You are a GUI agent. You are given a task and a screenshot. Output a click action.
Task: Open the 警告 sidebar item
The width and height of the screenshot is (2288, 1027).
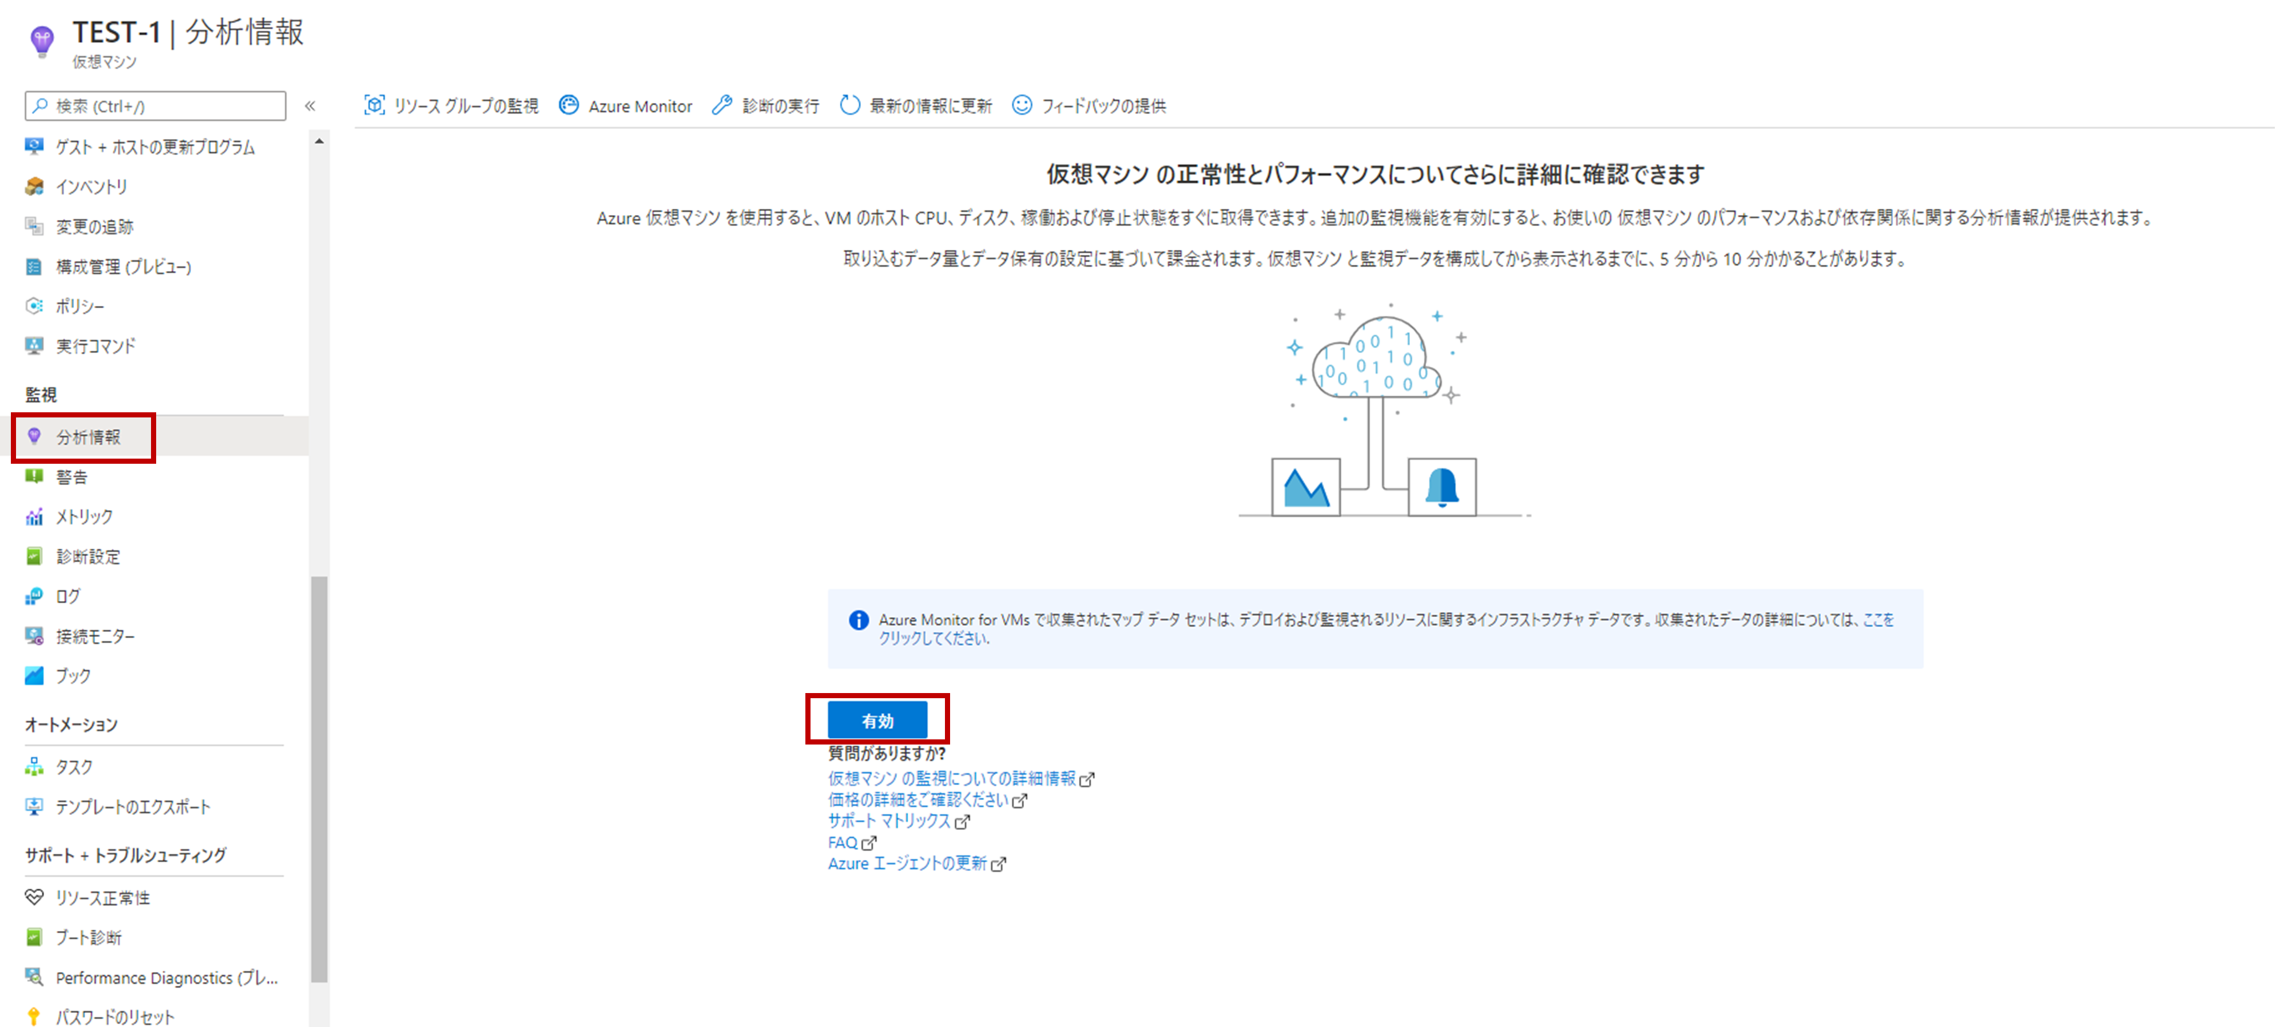click(x=72, y=477)
